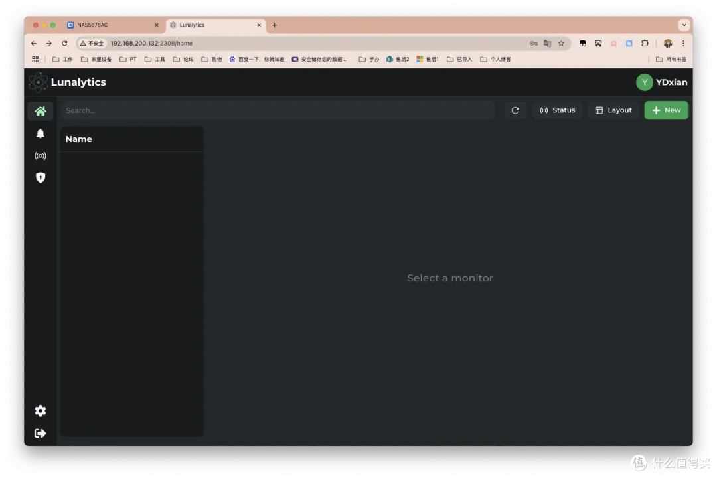Open the 所有书签 all bookmarks folder
This screenshot has height=478, width=717.
point(671,60)
